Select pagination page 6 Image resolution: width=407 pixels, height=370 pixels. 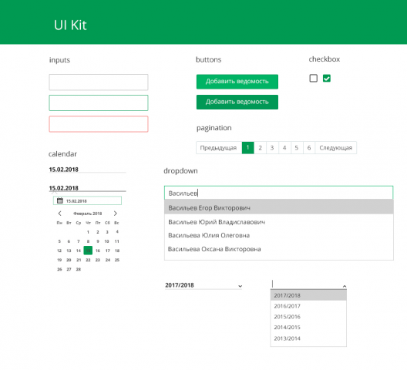click(309, 148)
